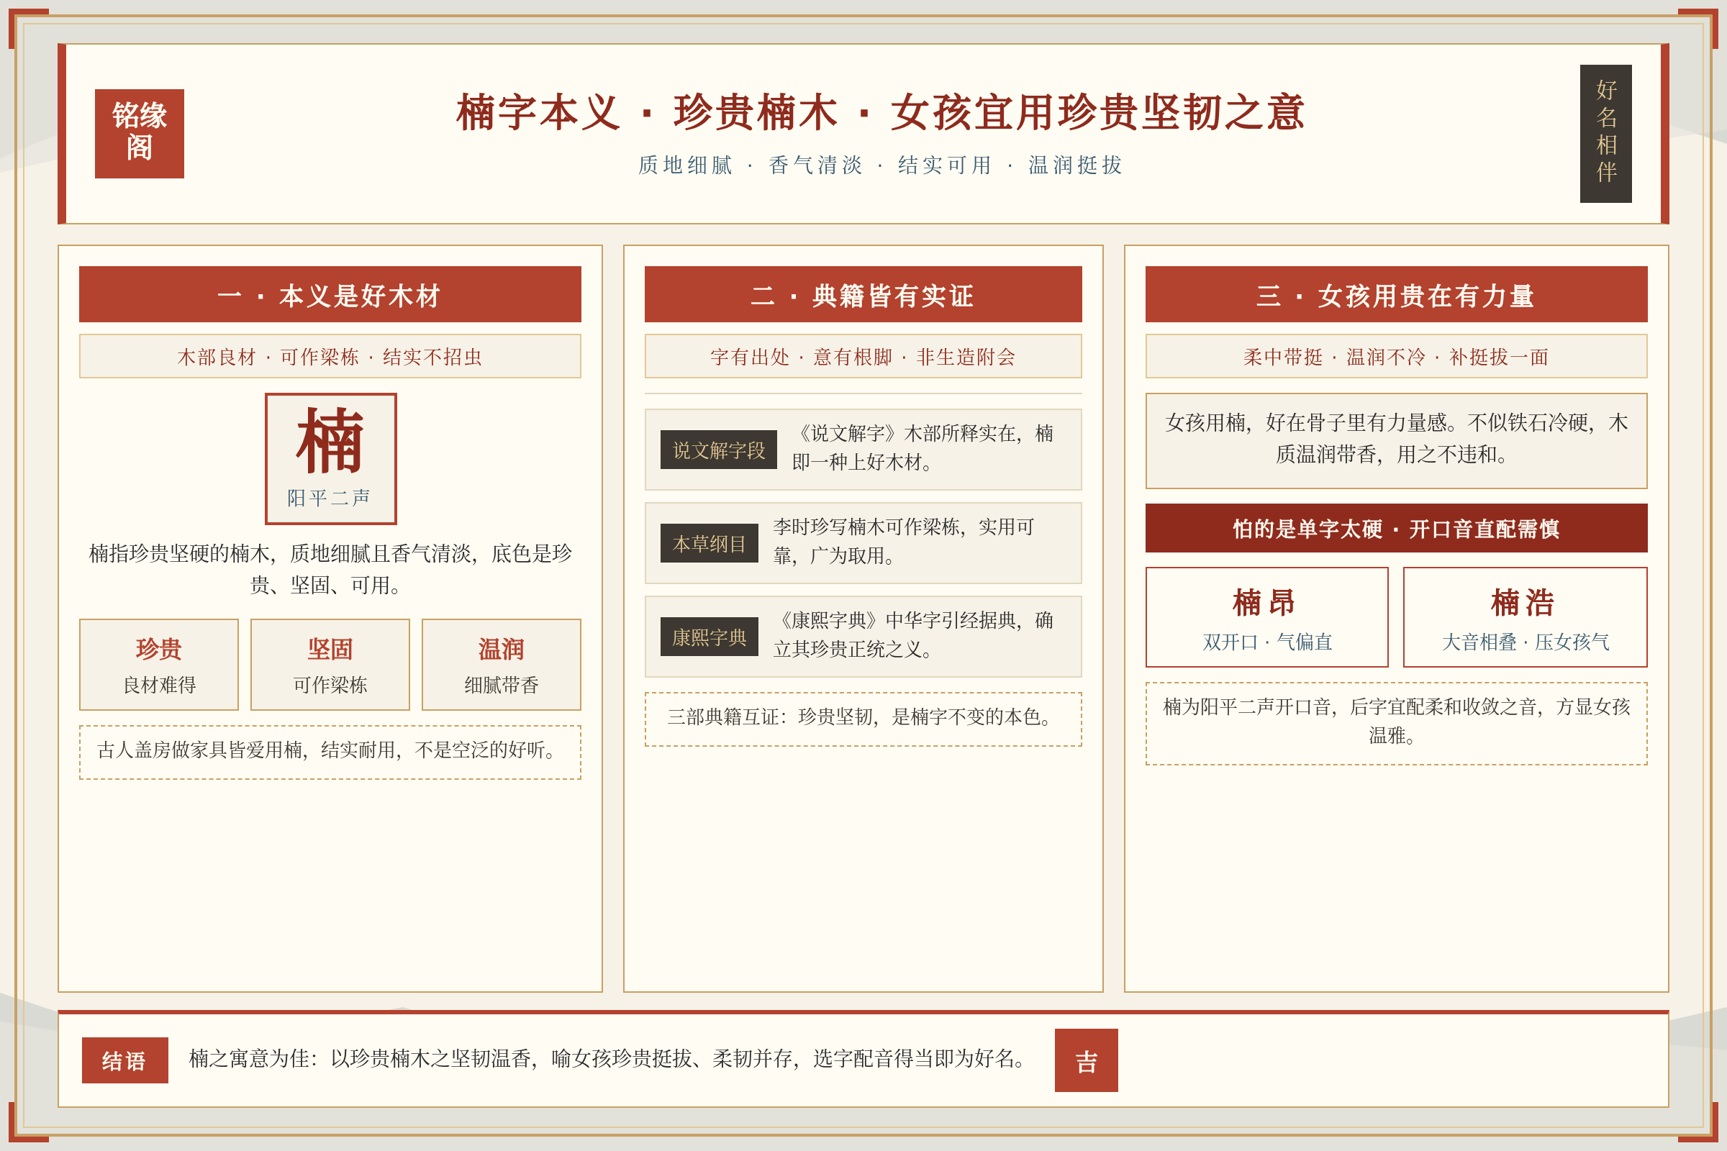Click the text 双开口·气偏直
This screenshot has width=1727, height=1151.
pyautogui.click(x=1267, y=642)
